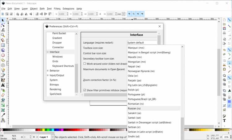
Task: Select the Spray tool
Action: (x=3, y=90)
